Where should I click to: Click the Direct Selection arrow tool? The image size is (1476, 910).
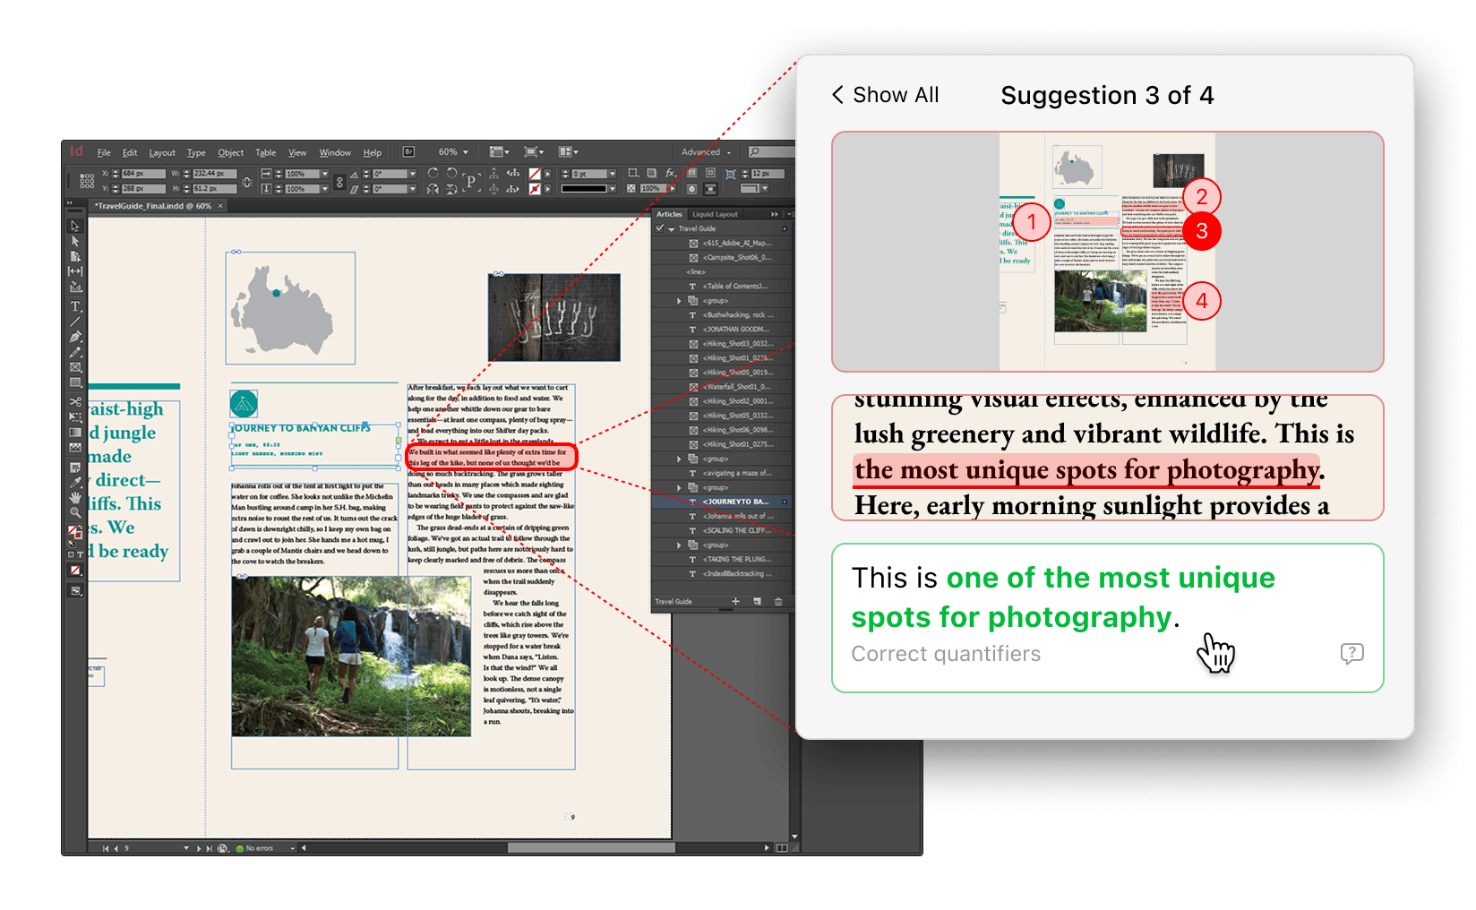[x=75, y=241]
